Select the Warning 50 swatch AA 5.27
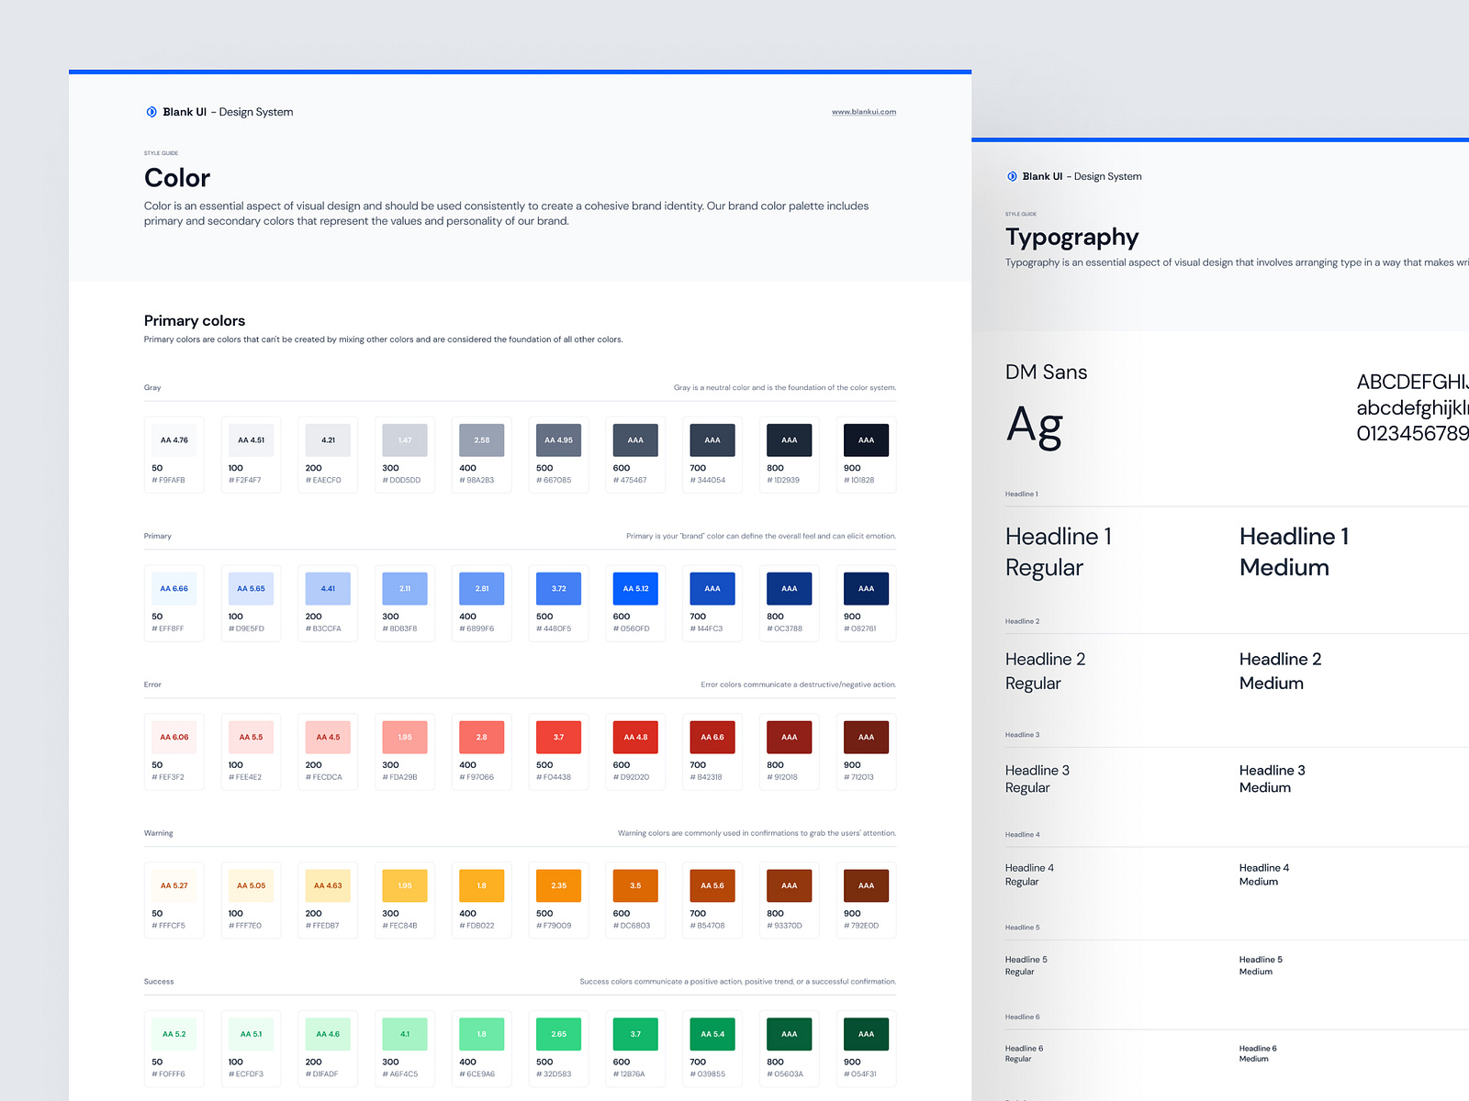1469x1101 pixels. 174,886
